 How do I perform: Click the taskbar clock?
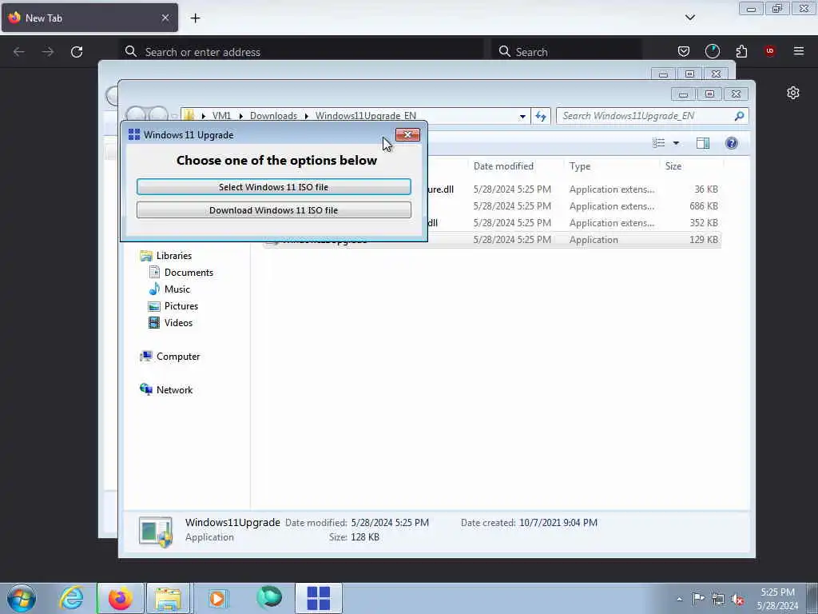click(x=777, y=599)
